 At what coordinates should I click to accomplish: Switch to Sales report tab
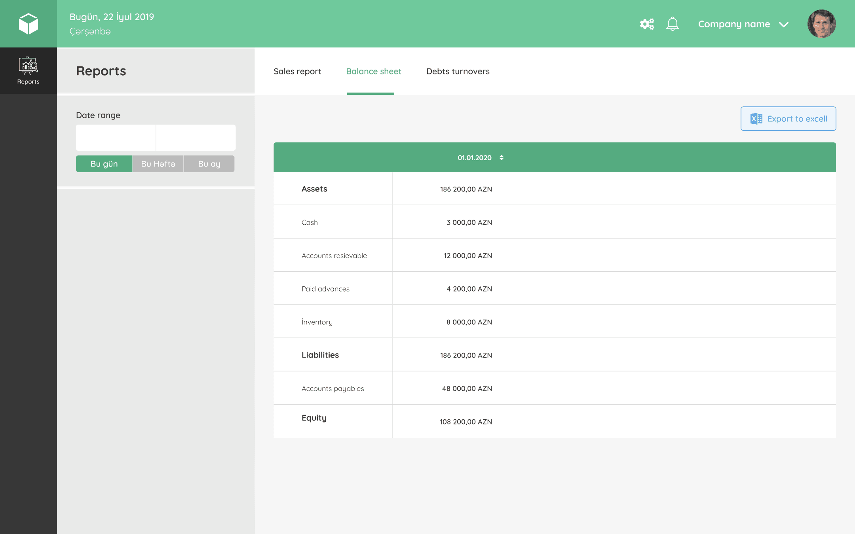pos(297,71)
